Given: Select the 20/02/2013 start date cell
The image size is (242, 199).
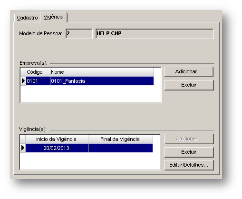Looking at the screenshot, I should [57, 148].
